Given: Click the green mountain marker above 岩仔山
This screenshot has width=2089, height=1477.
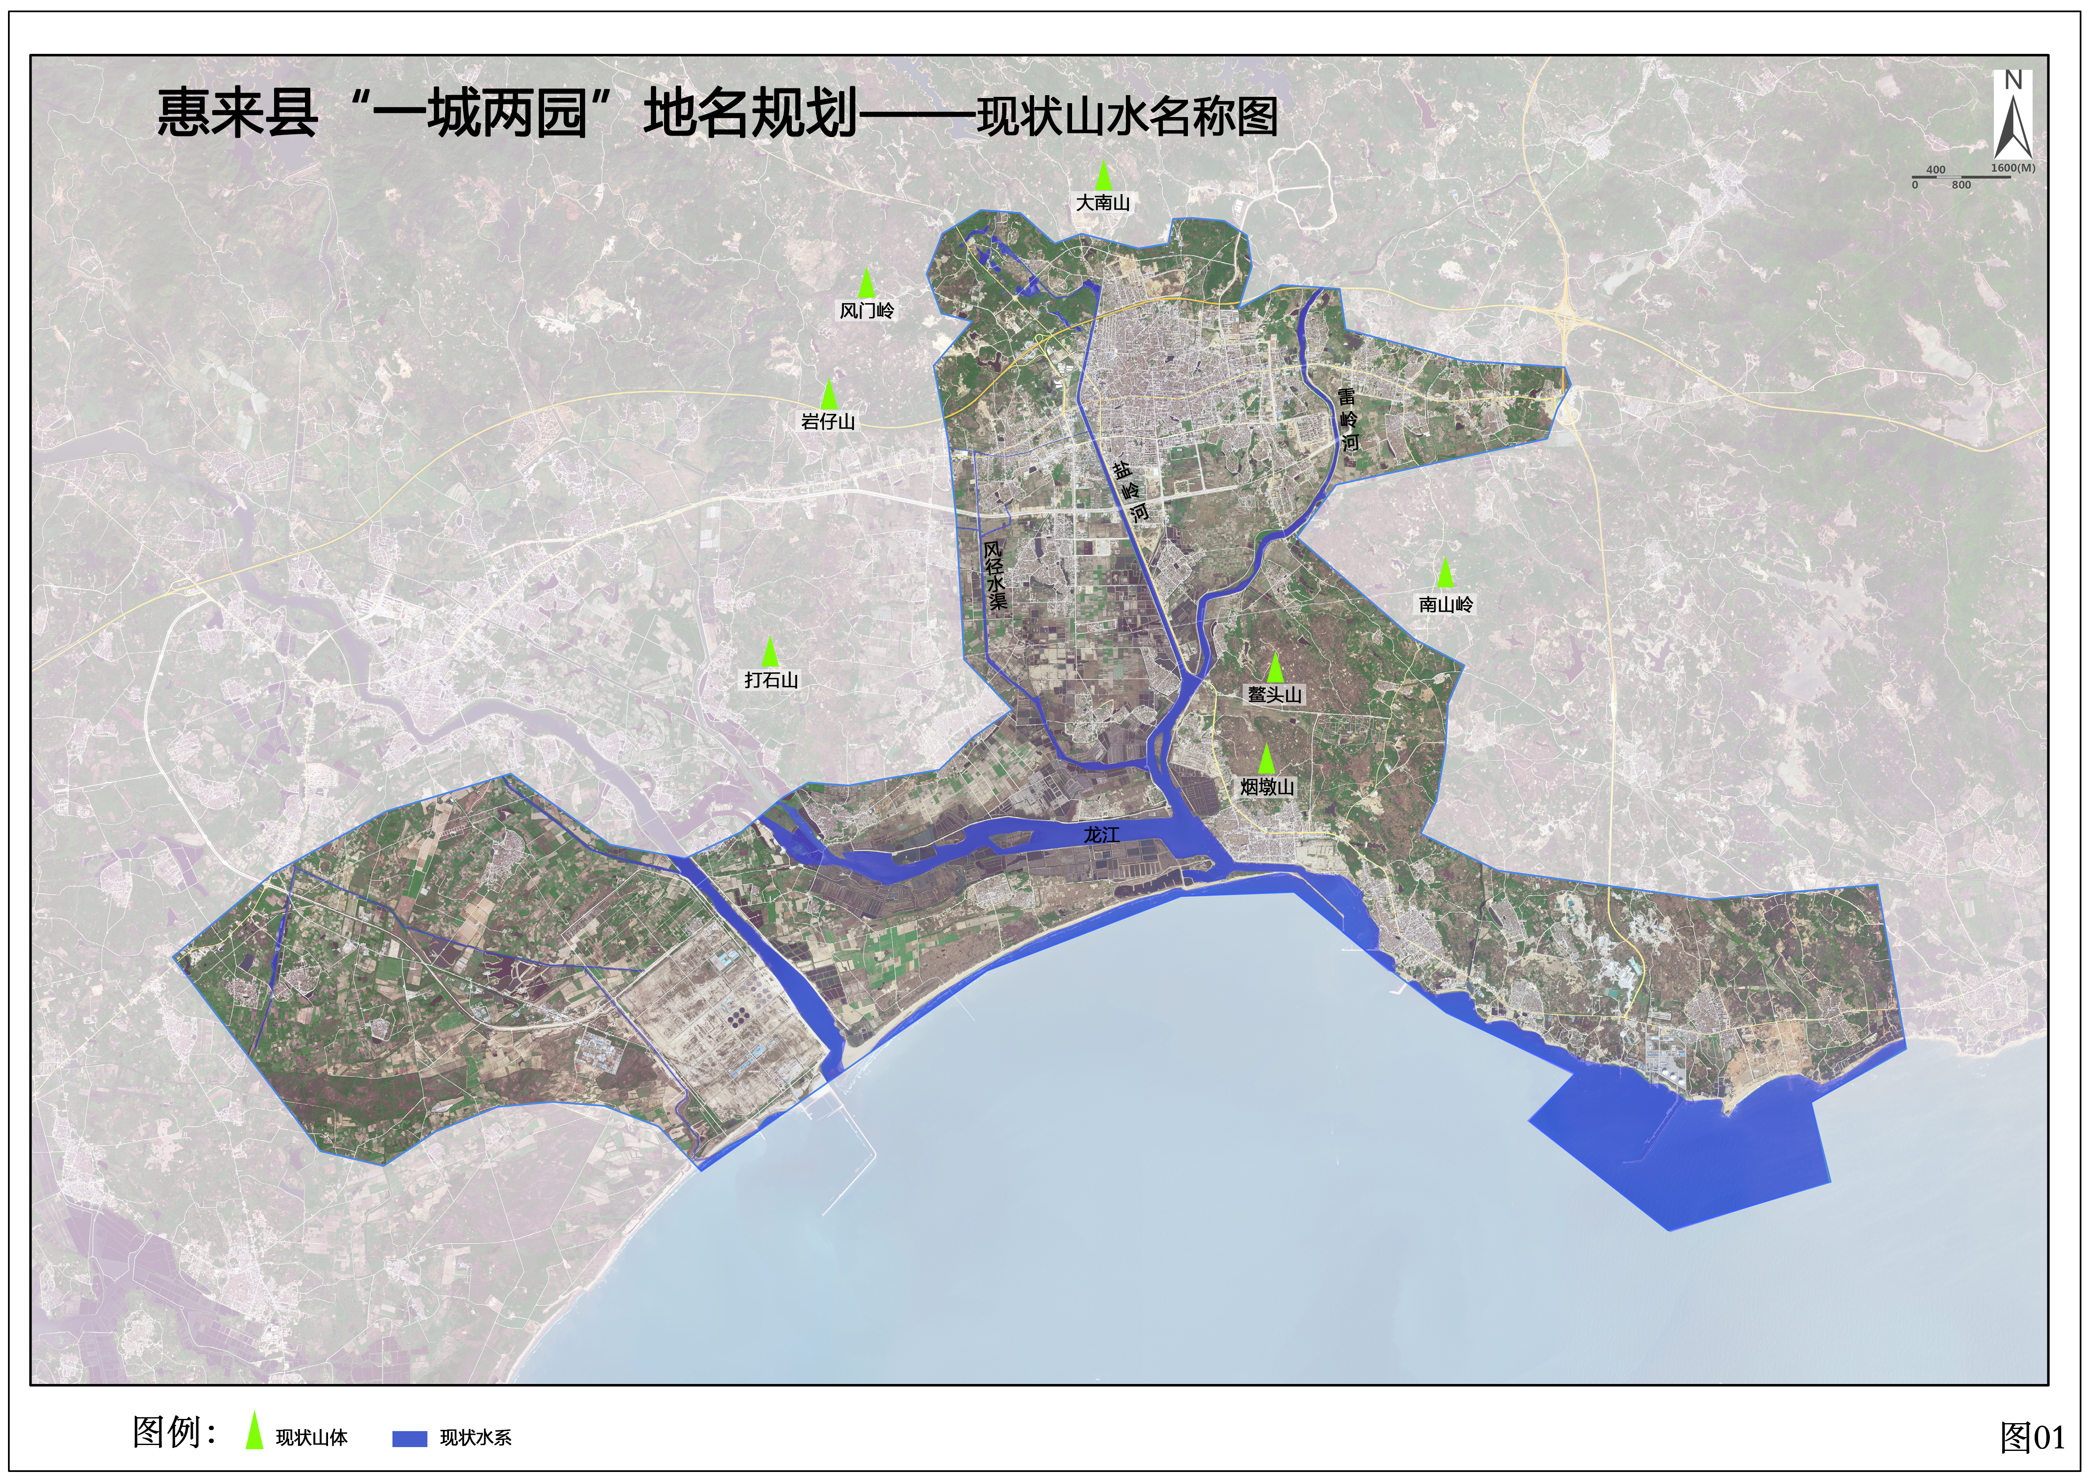Looking at the screenshot, I should [828, 394].
